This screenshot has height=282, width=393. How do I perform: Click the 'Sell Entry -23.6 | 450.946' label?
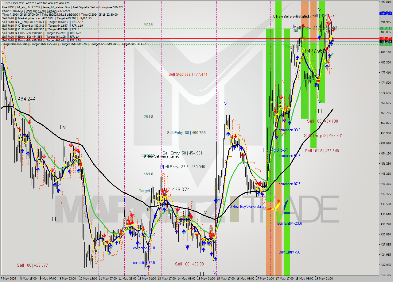(x=183, y=167)
